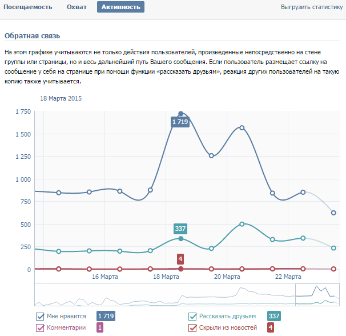The image size is (346, 336).
Task: Click the pink 1 badge beside Комментарии
Action: click(x=100, y=328)
